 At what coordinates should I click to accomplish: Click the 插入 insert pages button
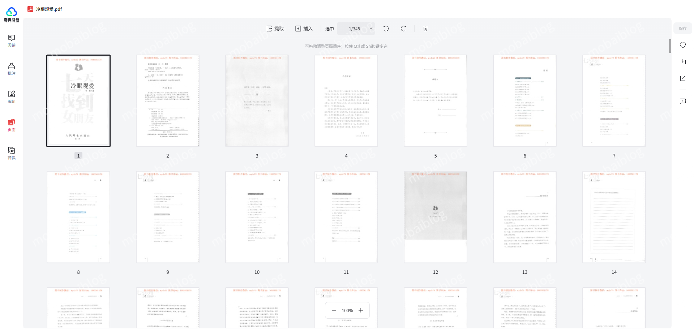point(304,29)
